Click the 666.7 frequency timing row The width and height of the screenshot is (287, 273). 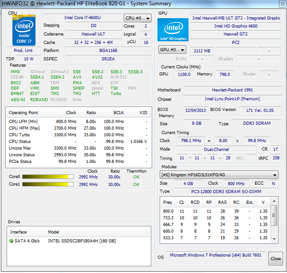[216, 225]
